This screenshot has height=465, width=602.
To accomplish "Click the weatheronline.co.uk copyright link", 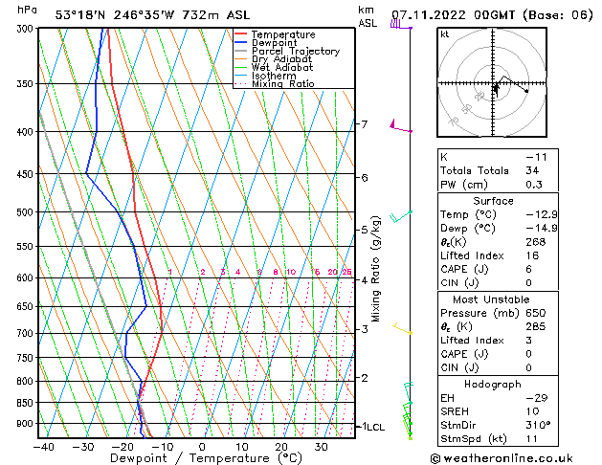I will [502, 458].
